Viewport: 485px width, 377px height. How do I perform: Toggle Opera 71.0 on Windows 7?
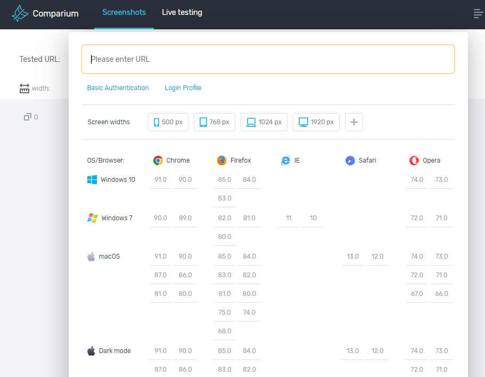441,218
